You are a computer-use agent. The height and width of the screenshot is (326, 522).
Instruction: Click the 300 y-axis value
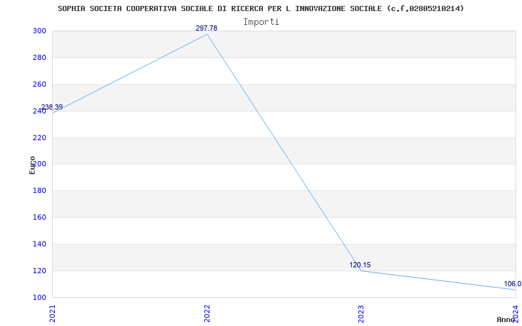coord(39,31)
